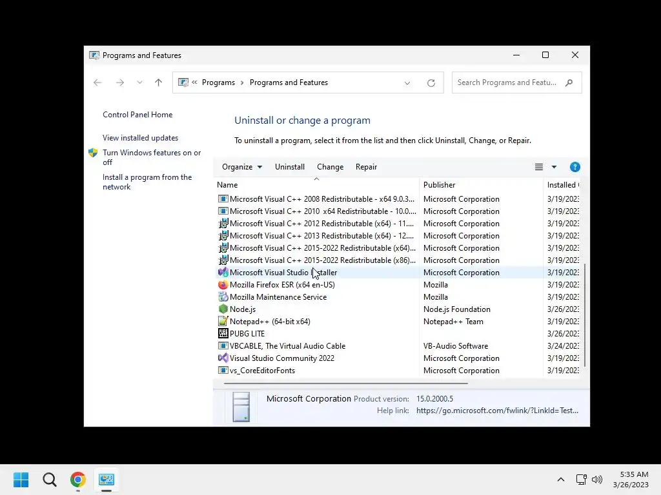
Task: Click the Mozilla Maintenance Service icon
Action: point(223,296)
